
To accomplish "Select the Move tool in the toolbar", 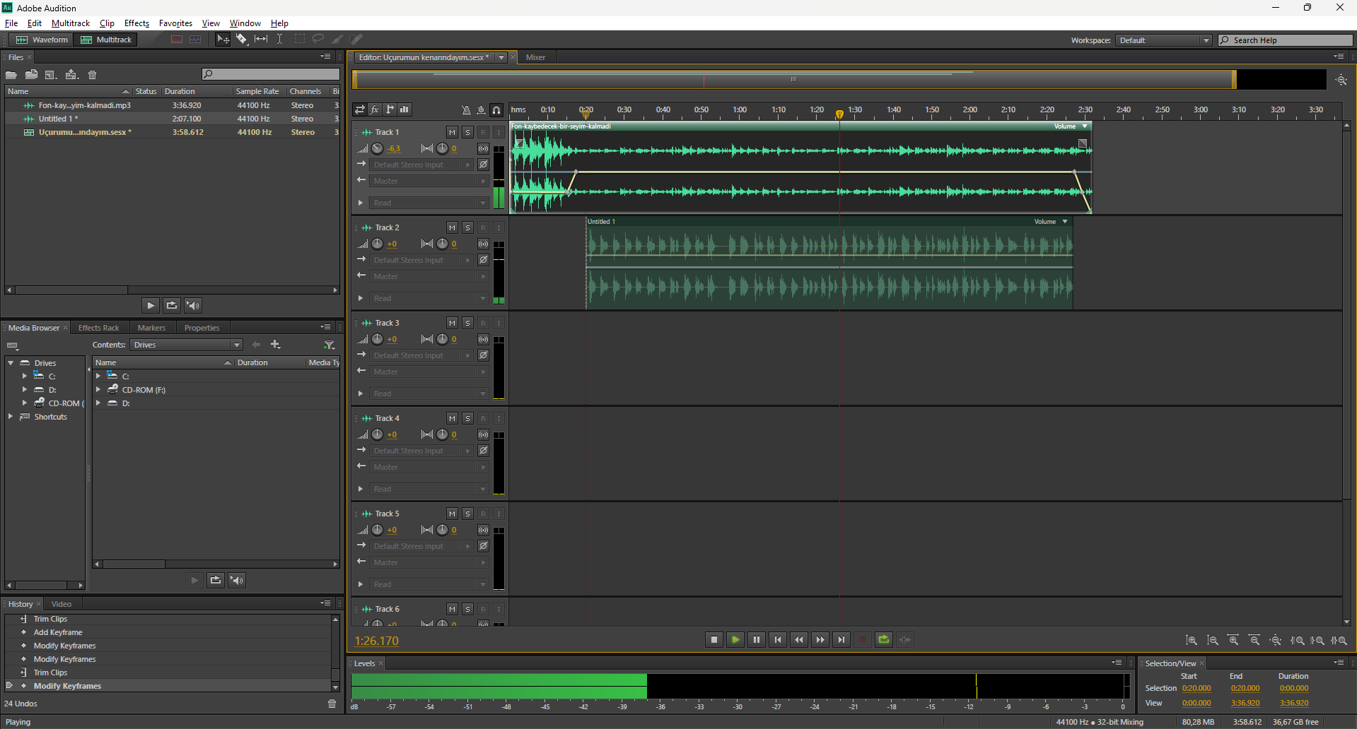I will coord(223,40).
